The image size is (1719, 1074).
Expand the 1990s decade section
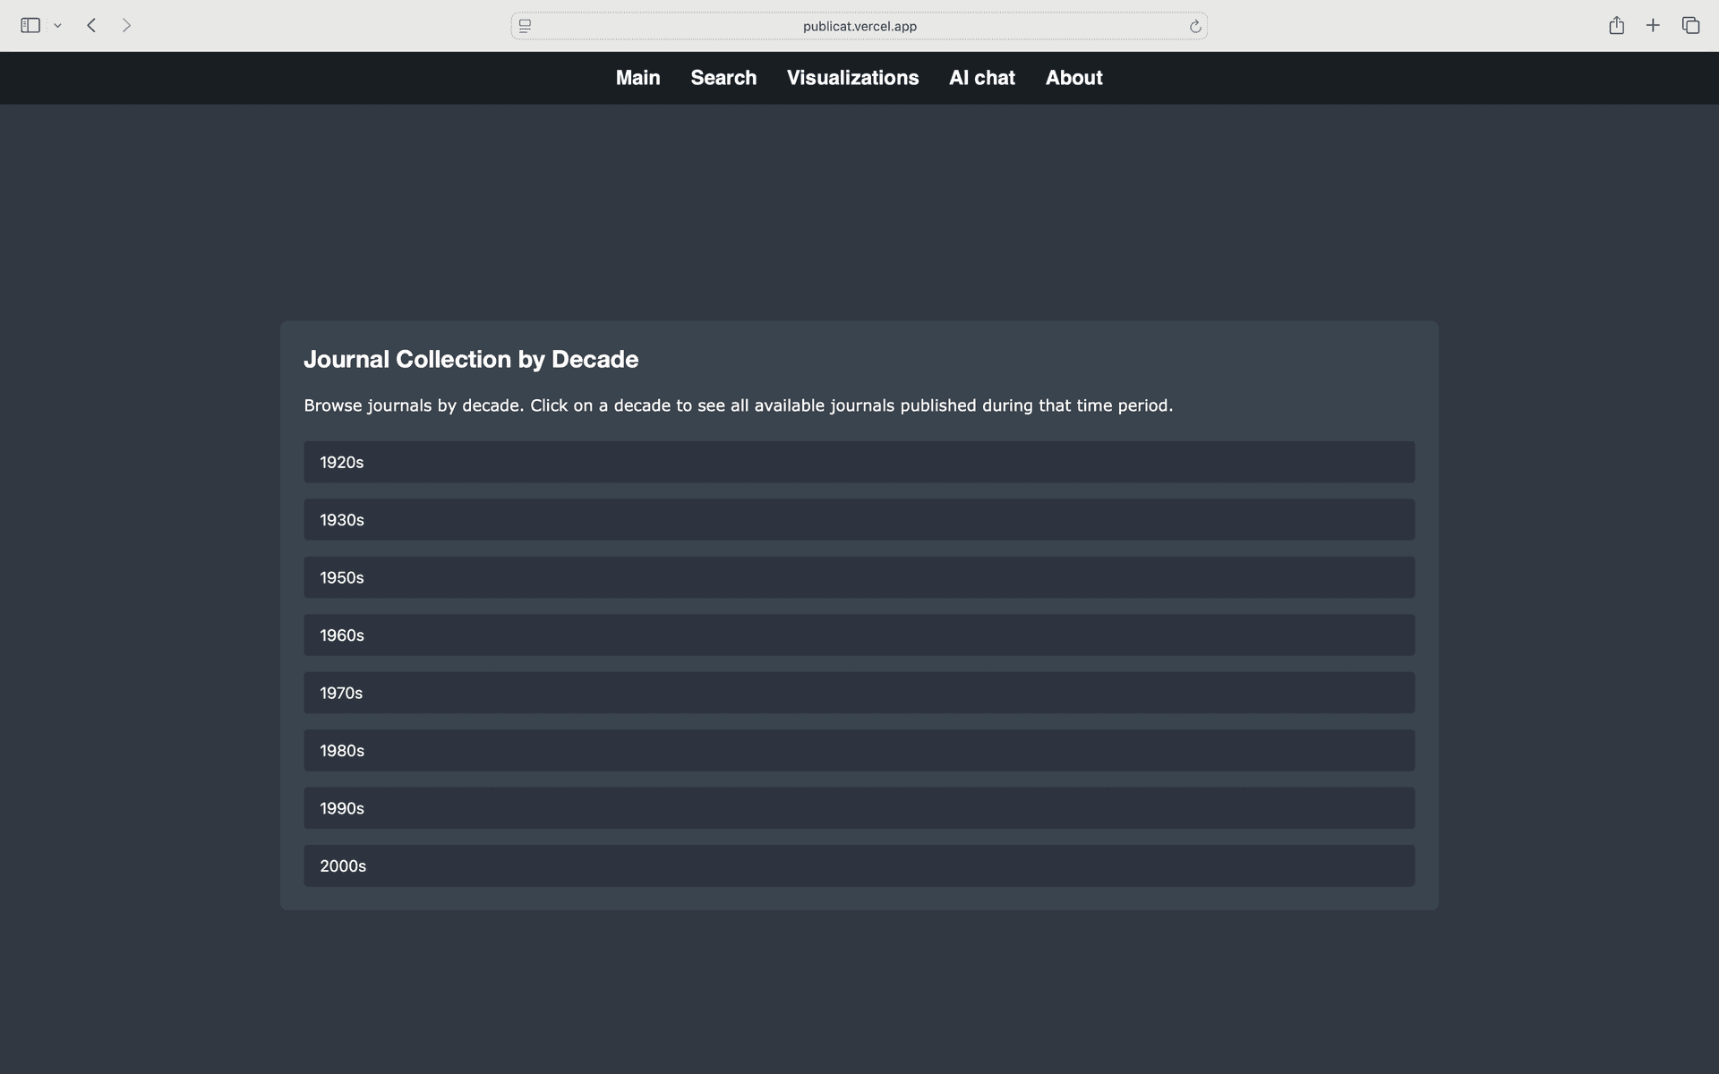click(x=859, y=808)
